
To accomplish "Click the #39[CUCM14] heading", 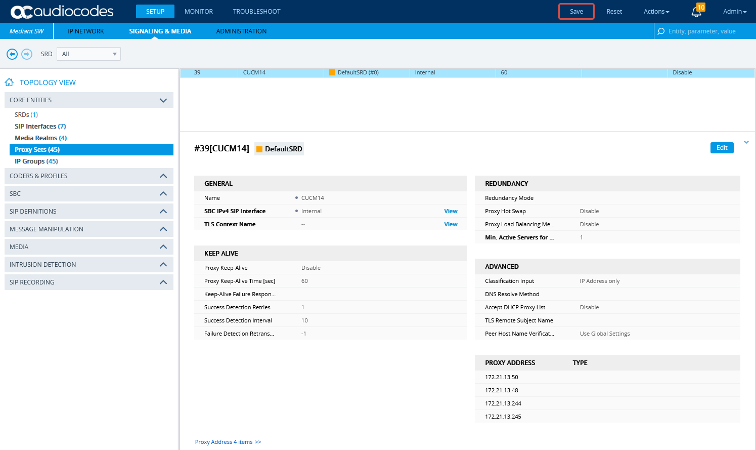I will pyautogui.click(x=221, y=148).
